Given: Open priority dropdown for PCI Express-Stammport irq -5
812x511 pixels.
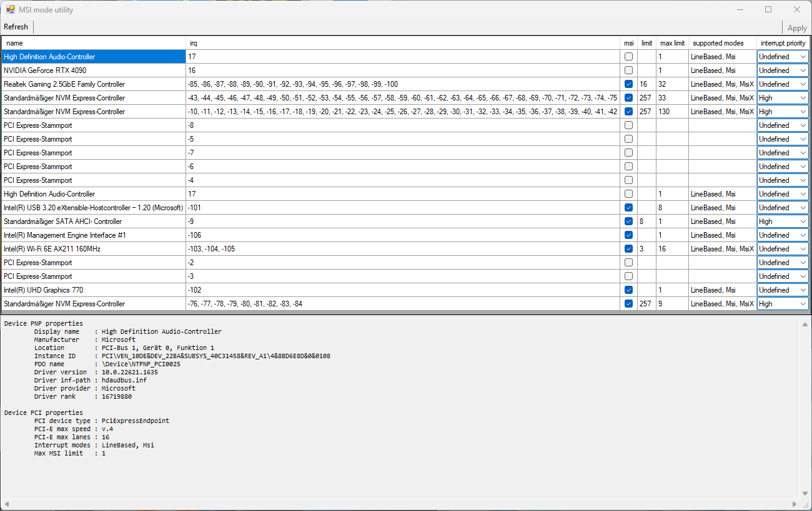Looking at the screenshot, I should pyautogui.click(x=783, y=139).
